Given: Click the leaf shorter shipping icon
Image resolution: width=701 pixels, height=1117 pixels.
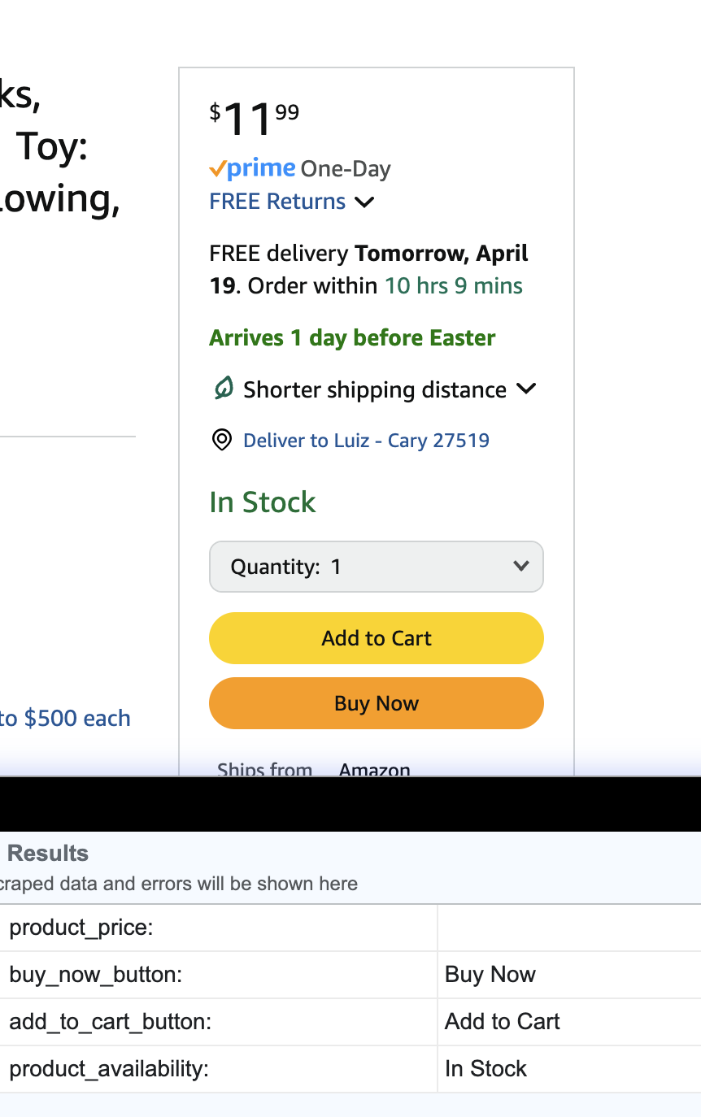Looking at the screenshot, I should click(223, 389).
